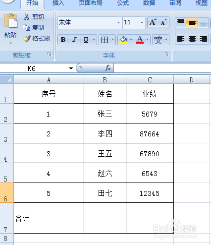
Task: Select cell with value 87664
Action: tap(150, 133)
